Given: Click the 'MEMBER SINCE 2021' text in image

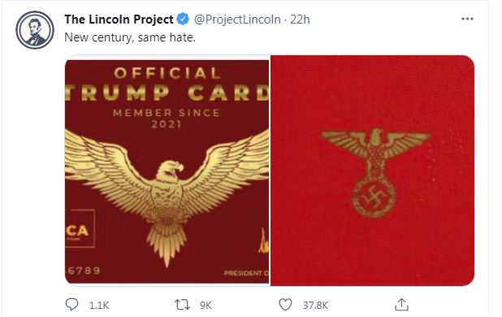Looking at the screenshot, I should click(167, 118).
